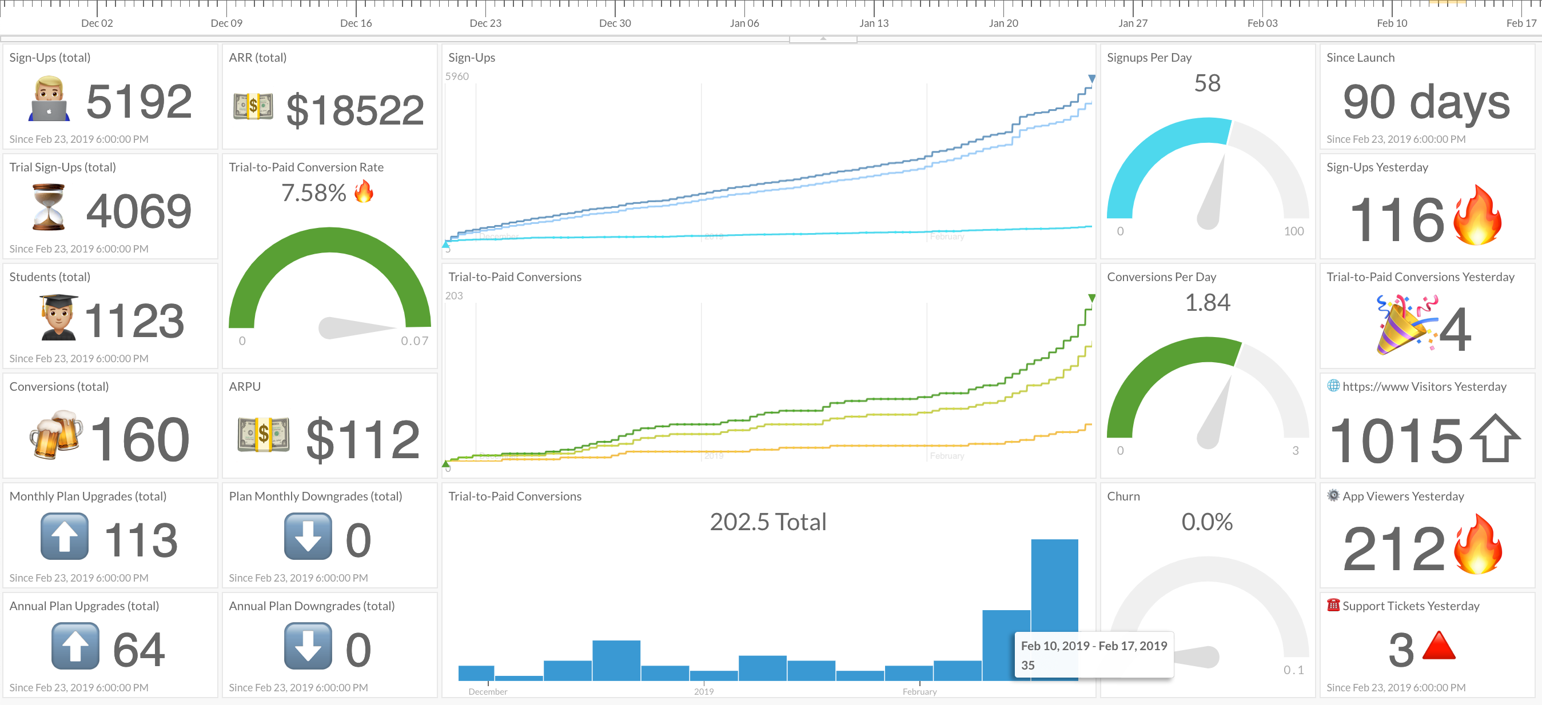Click the down arrow icon in Annual Plan Downgrades
The width and height of the screenshot is (1542, 705).
pyautogui.click(x=308, y=646)
